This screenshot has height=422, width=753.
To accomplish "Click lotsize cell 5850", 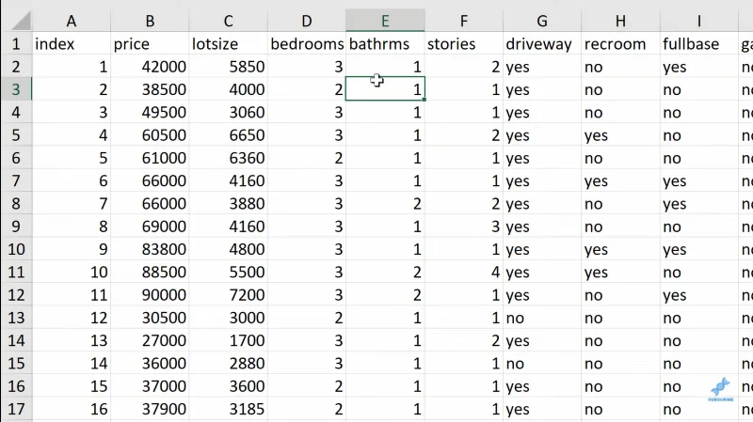I will (x=228, y=67).
